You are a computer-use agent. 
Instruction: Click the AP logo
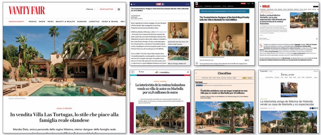(x=197, y=3)
